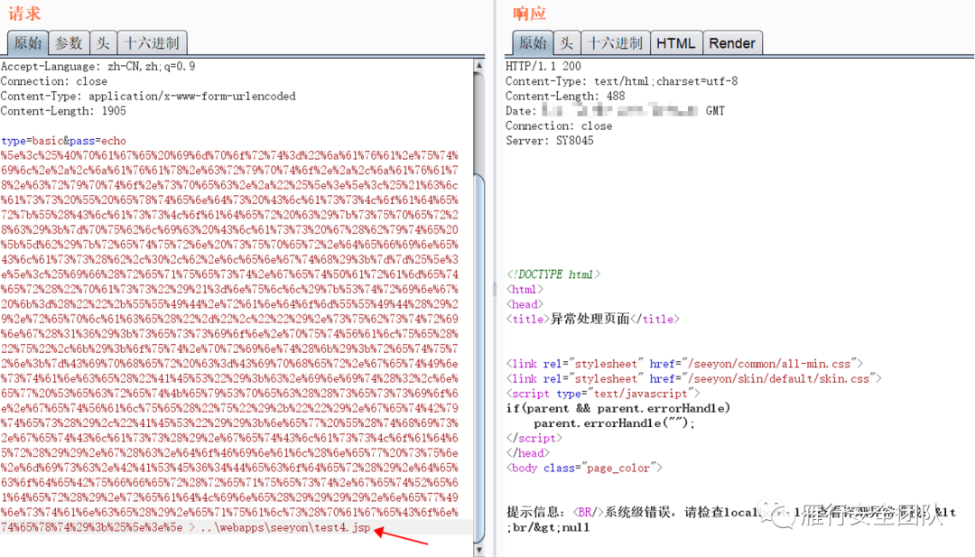Click the Date response header line
Screen dimensions: 975x557
[x=615, y=111]
